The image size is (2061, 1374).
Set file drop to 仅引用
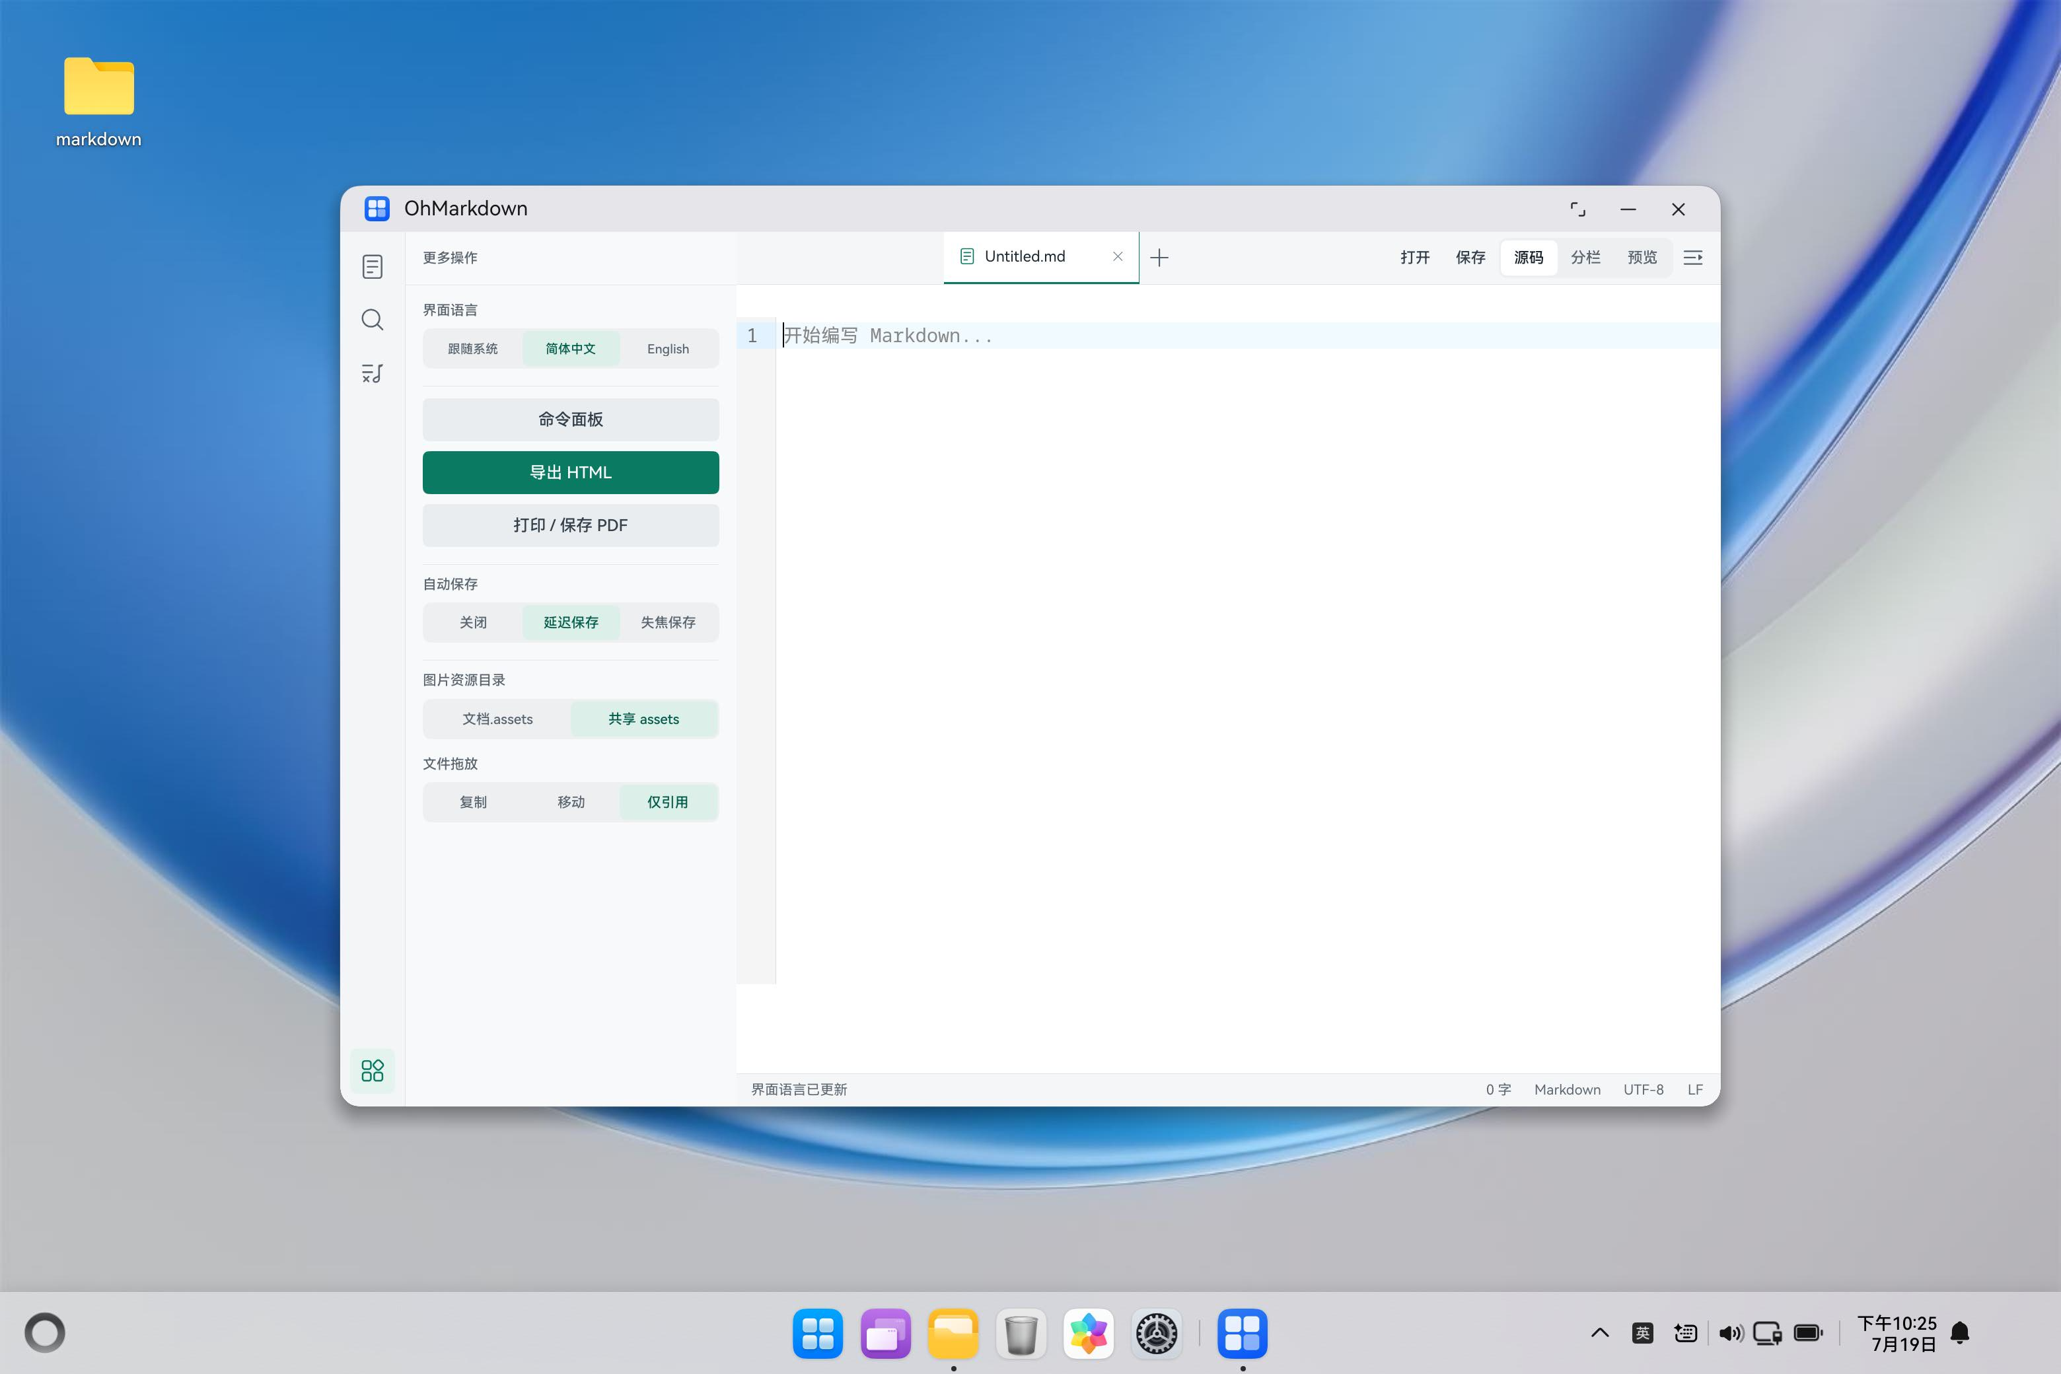point(668,802)
